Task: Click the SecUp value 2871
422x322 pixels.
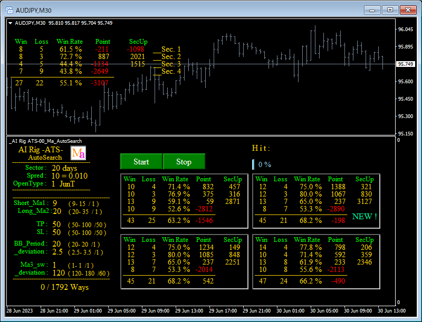Action: (232, 202)
